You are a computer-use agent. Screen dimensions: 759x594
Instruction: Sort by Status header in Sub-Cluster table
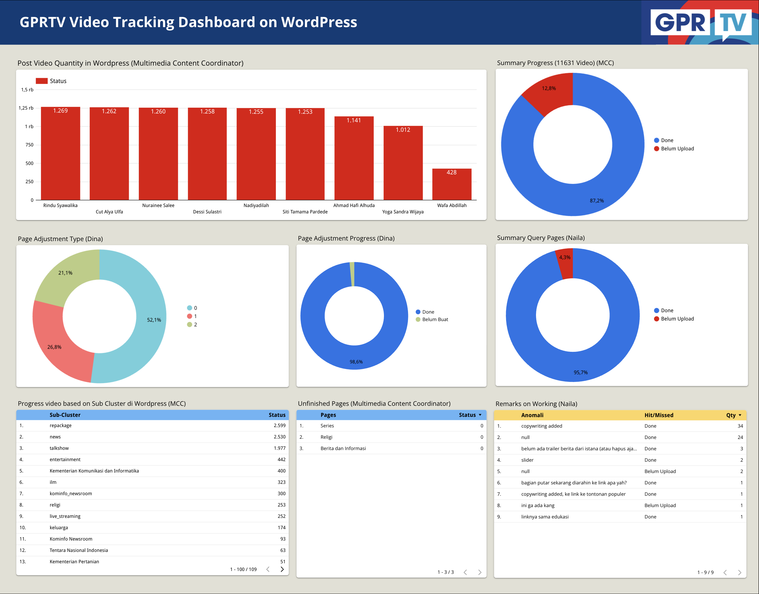277,415
